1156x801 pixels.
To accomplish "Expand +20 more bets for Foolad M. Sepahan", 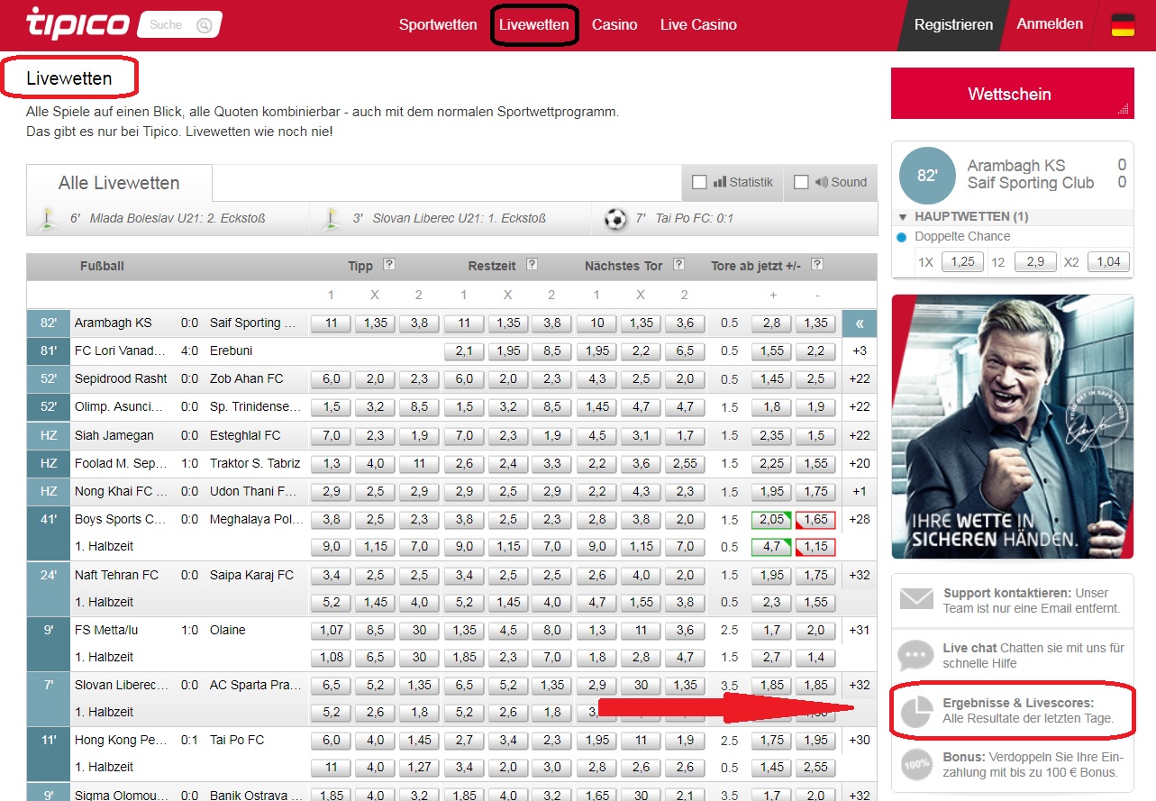I will pyautogui.click(x=860, y=463).
